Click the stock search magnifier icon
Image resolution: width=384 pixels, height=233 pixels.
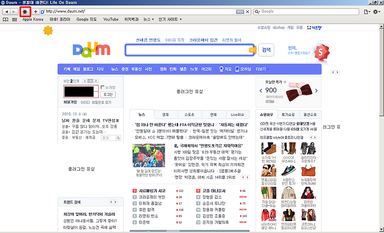point(118,138)
